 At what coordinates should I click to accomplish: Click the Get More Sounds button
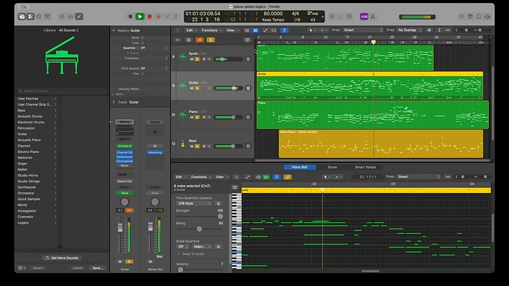61,257
